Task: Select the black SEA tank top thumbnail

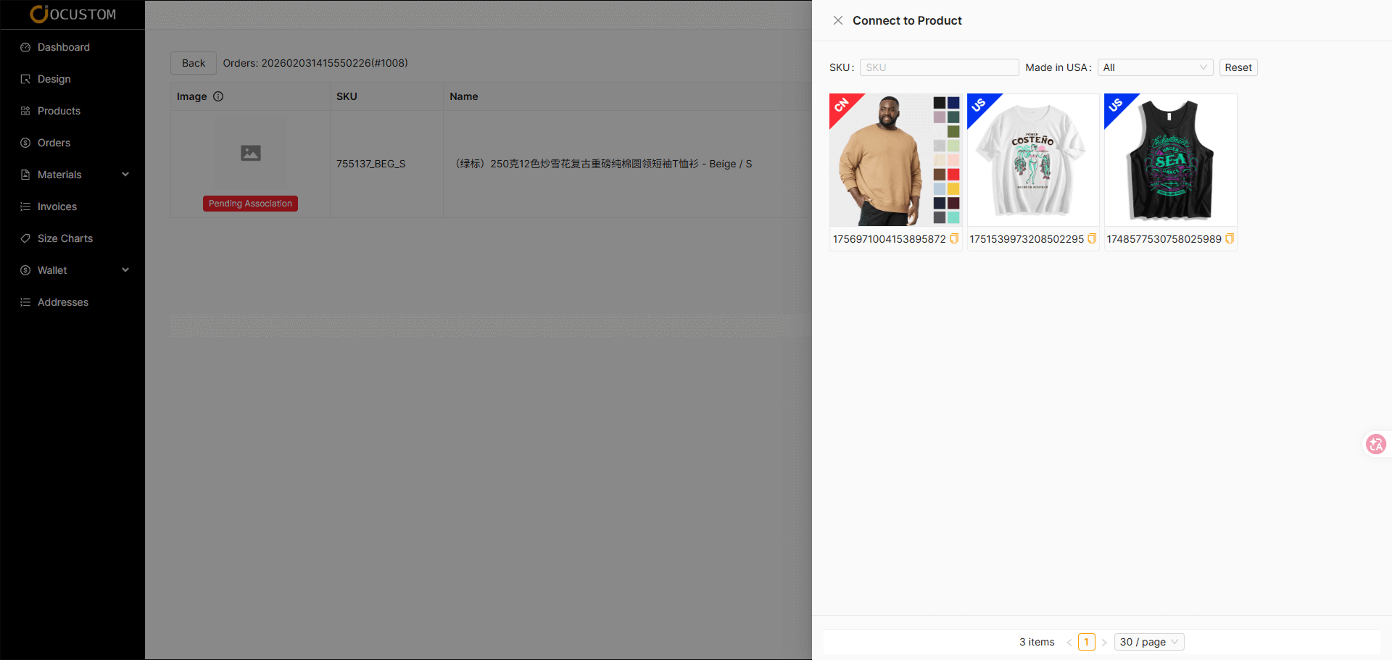Action: click(x=1170, y=160)
